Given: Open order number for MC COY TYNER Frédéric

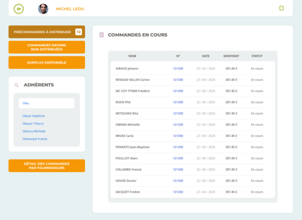Looking at the screenshot, I should coord(178,91).
